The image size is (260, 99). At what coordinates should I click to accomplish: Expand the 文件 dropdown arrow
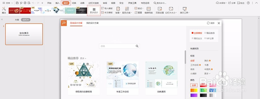click(12, 3)
